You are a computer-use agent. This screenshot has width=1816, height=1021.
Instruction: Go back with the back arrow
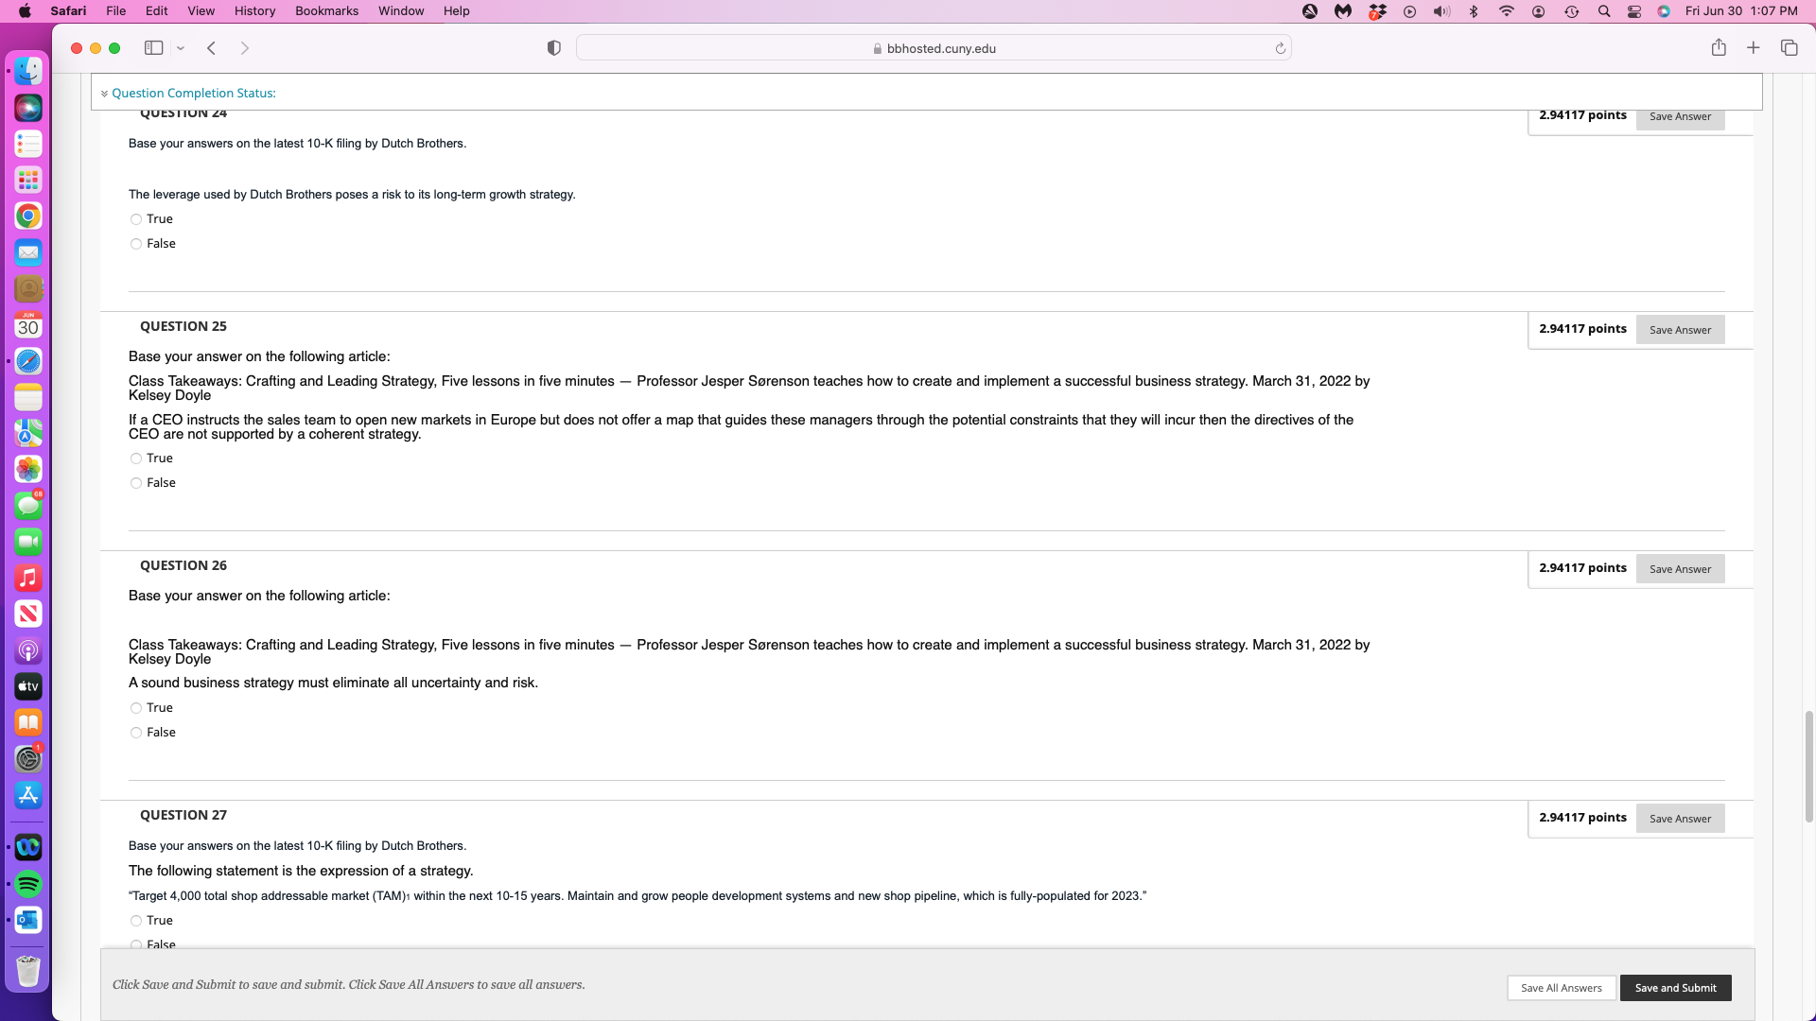212,48
